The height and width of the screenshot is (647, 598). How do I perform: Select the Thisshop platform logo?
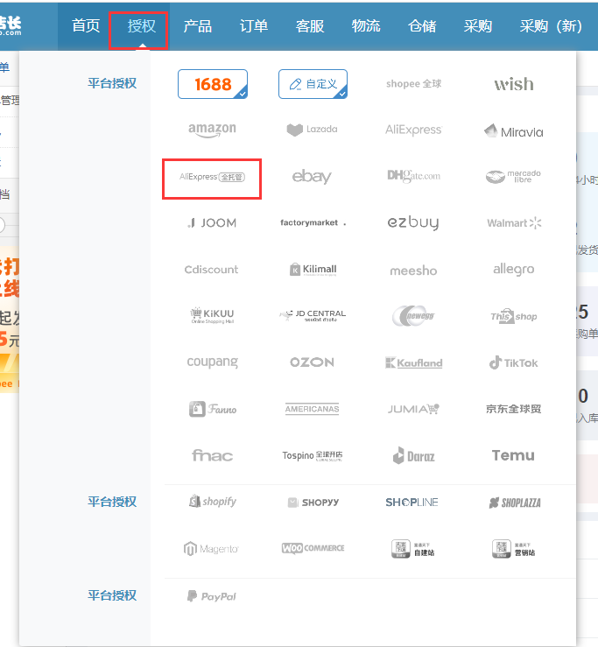tap(514, 316)
